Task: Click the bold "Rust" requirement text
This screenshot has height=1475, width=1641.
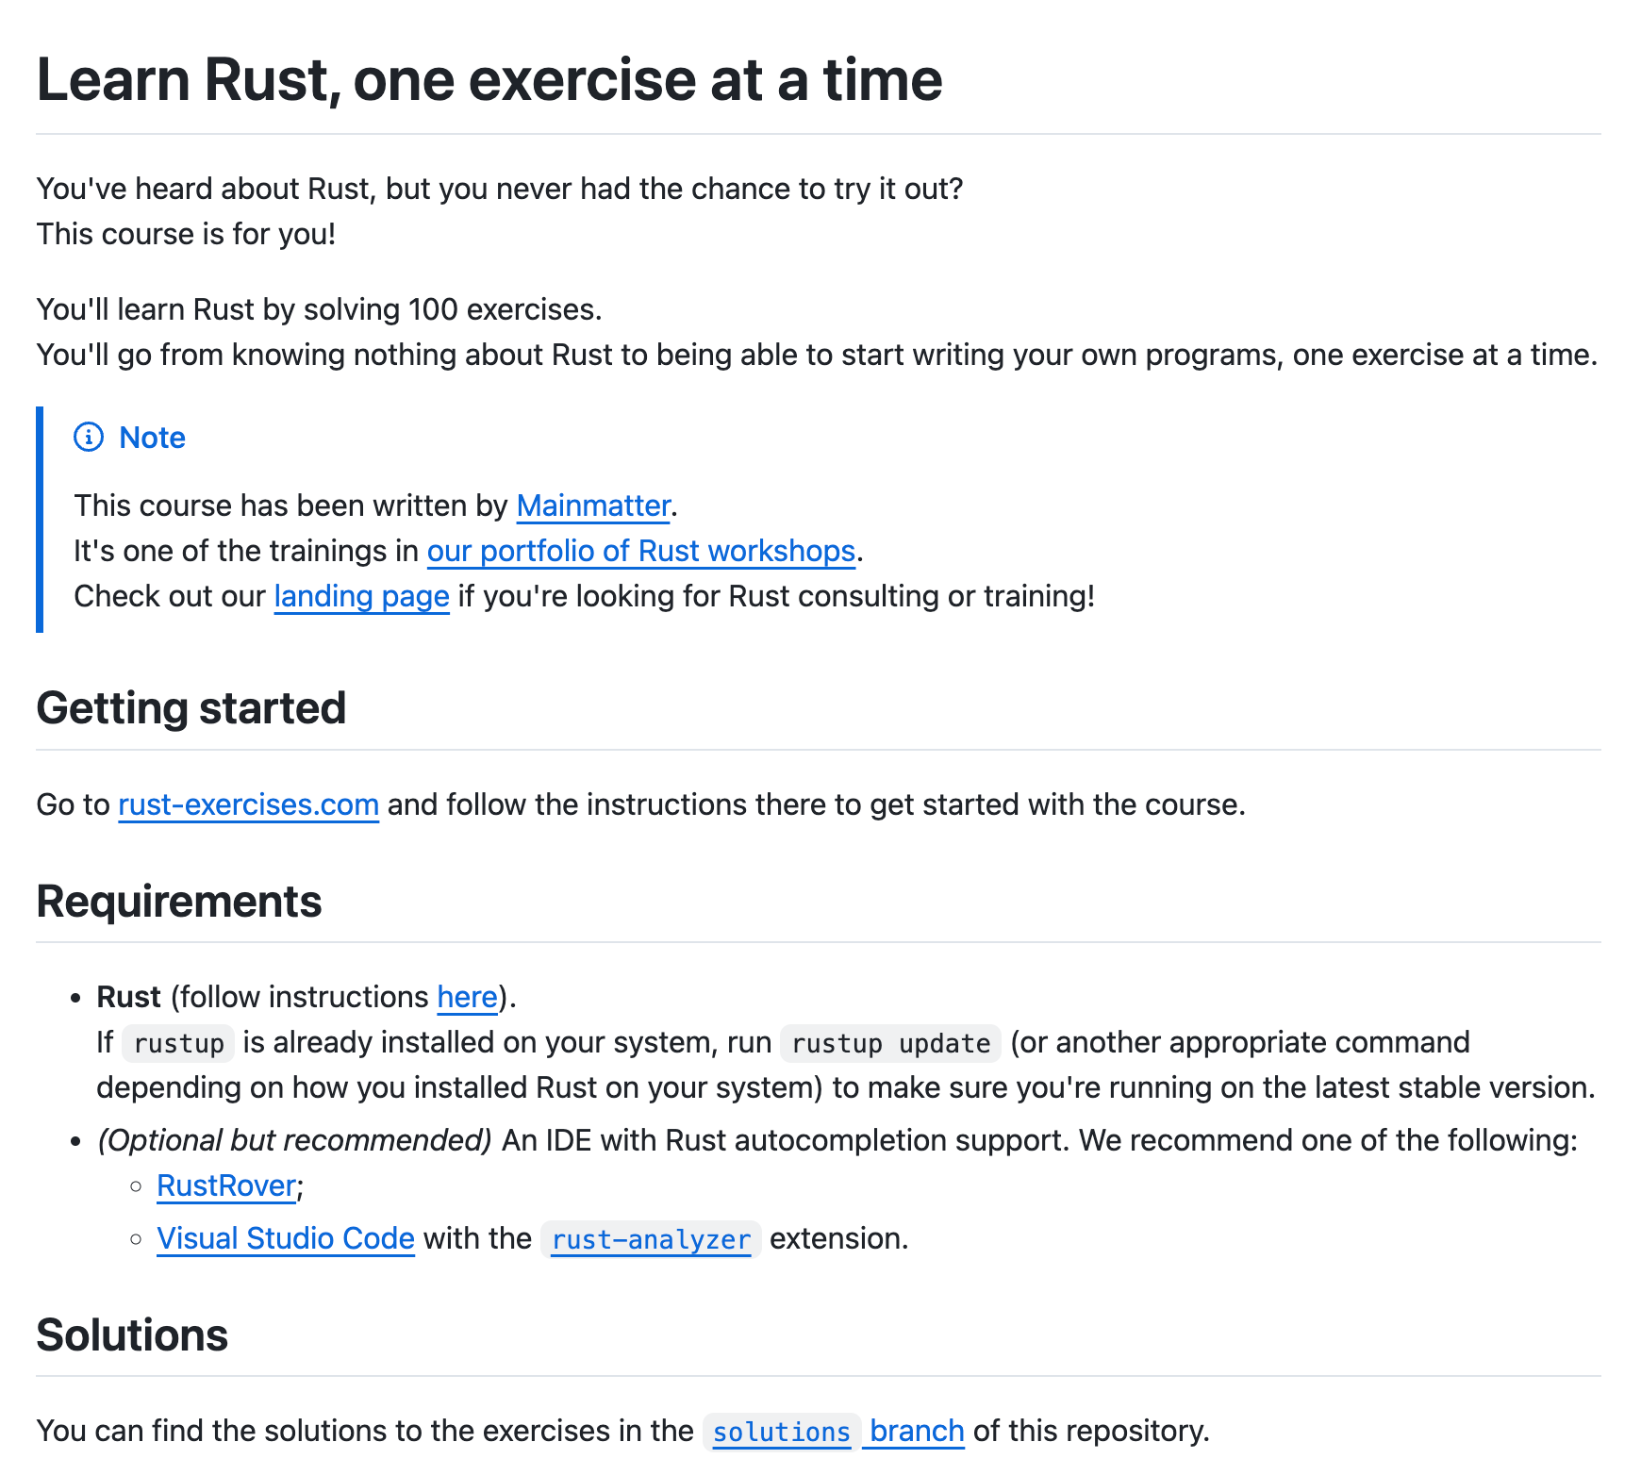Action: [128, 998]
